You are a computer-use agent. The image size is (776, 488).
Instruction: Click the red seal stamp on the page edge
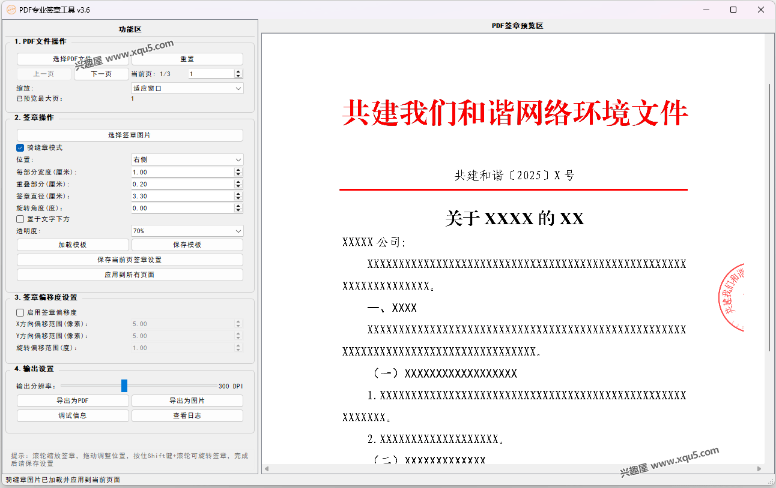(732, 297)
